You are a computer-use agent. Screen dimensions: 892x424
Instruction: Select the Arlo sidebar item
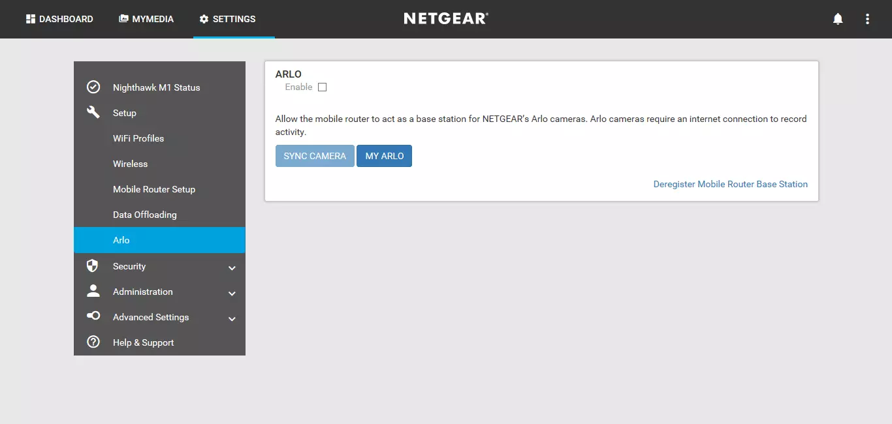(159, 240)
